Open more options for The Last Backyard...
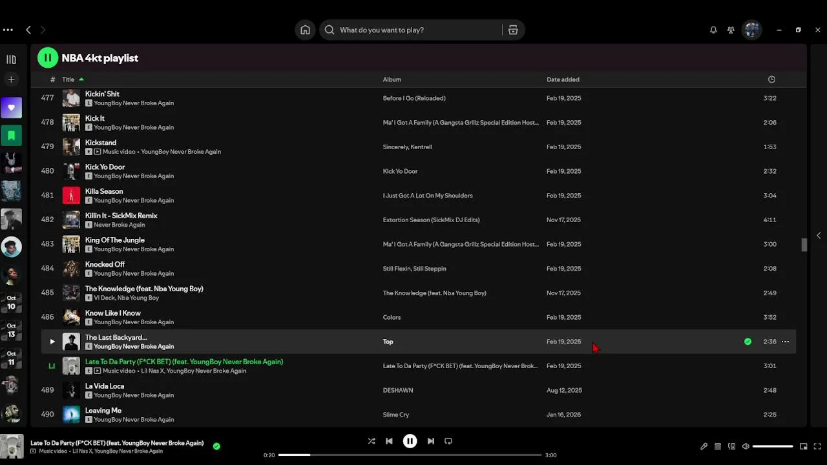 (x=785, y=342)
